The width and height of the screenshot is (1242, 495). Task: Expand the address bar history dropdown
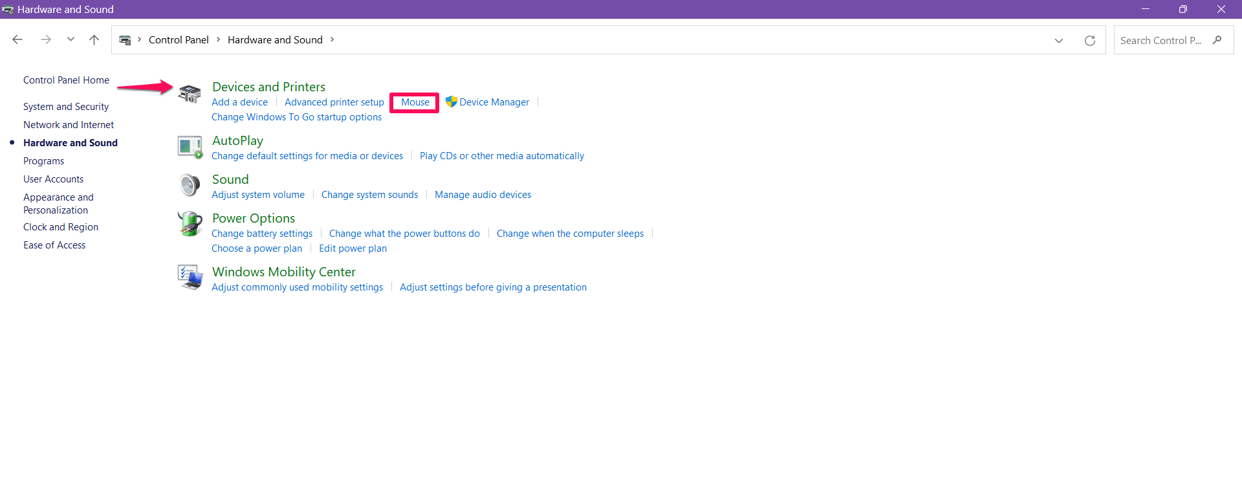(x=1059, y=40)
